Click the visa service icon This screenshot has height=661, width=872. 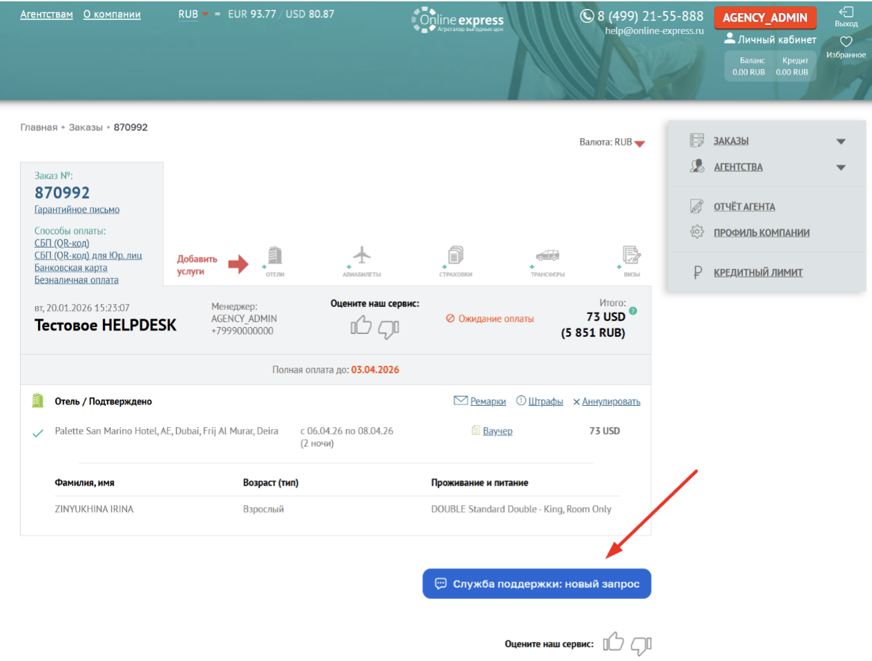(x=632, y=256)
